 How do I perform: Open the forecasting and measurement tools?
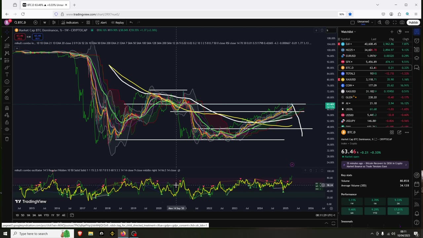pyautogui.click(x=7, y=60)
